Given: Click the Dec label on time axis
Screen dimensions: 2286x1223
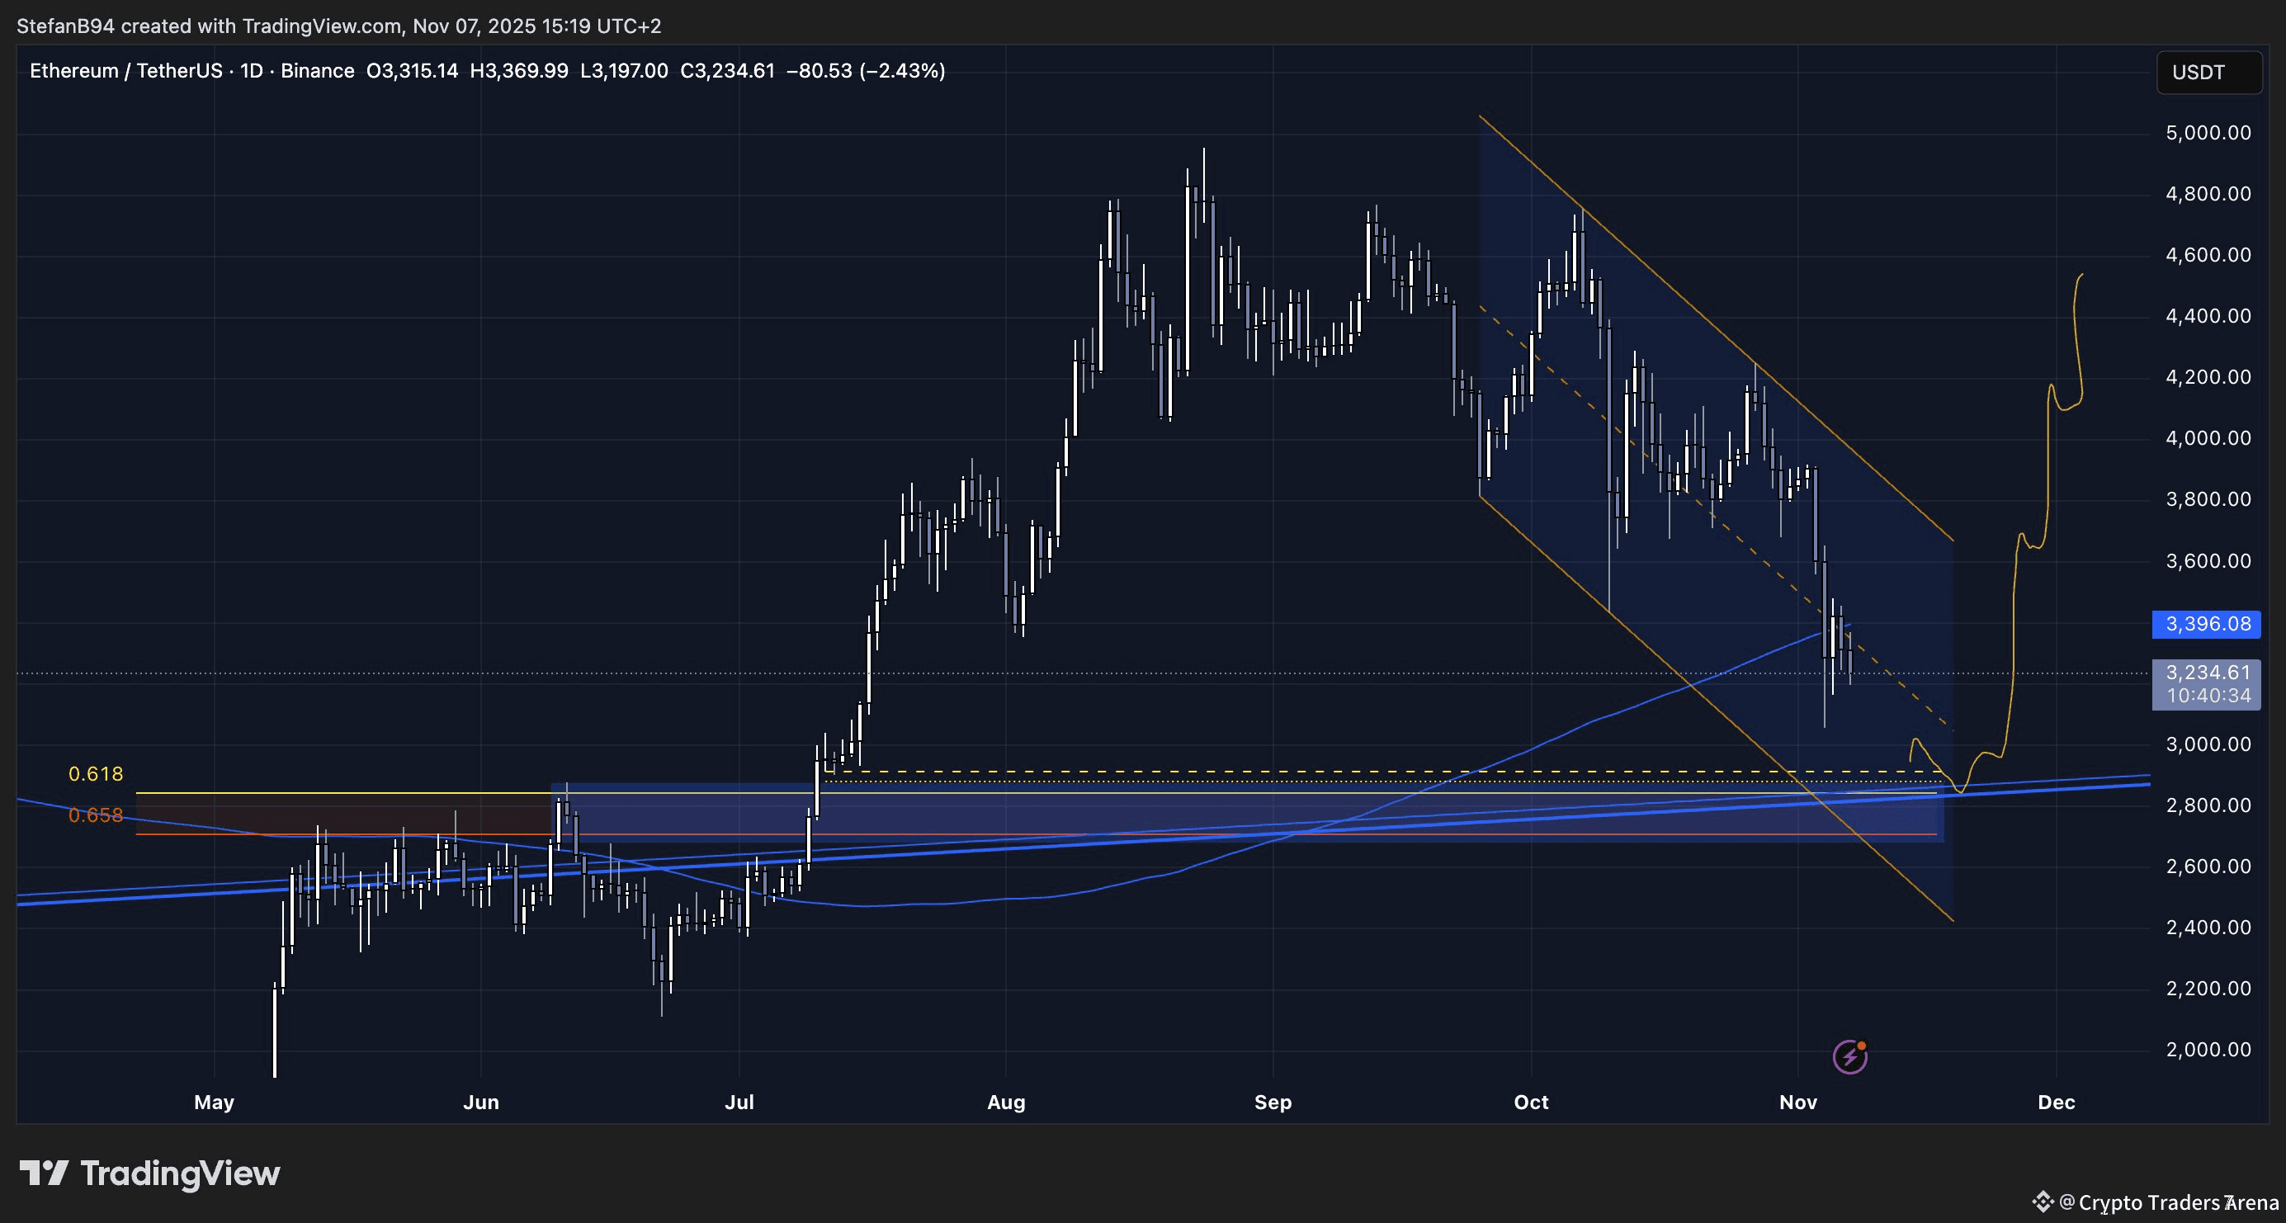Looking at the screenshot, I should (x=2057, y=1103).
